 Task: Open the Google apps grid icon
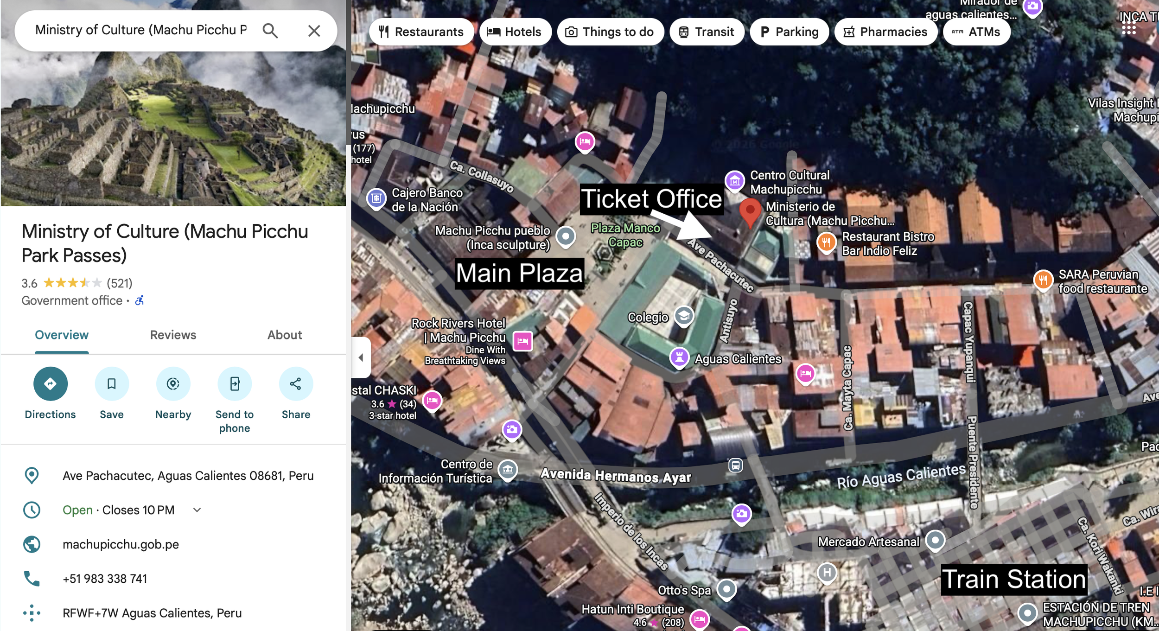[x=1128, y=29]
